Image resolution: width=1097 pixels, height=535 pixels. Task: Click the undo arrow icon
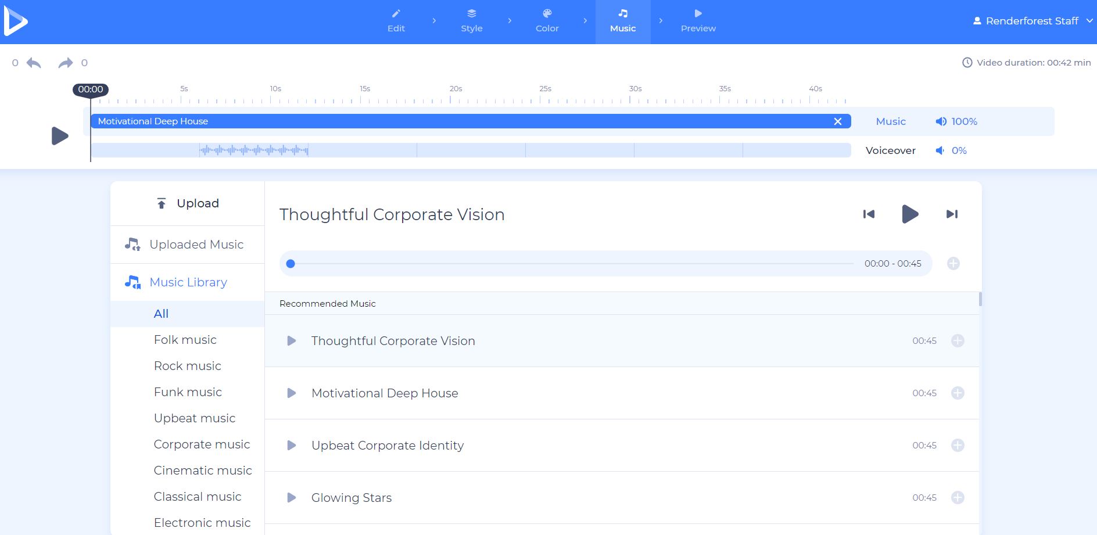click(34, 63)
